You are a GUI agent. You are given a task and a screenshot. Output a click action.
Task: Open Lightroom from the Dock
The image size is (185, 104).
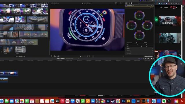pyautogui.click(x=108, y=101)
